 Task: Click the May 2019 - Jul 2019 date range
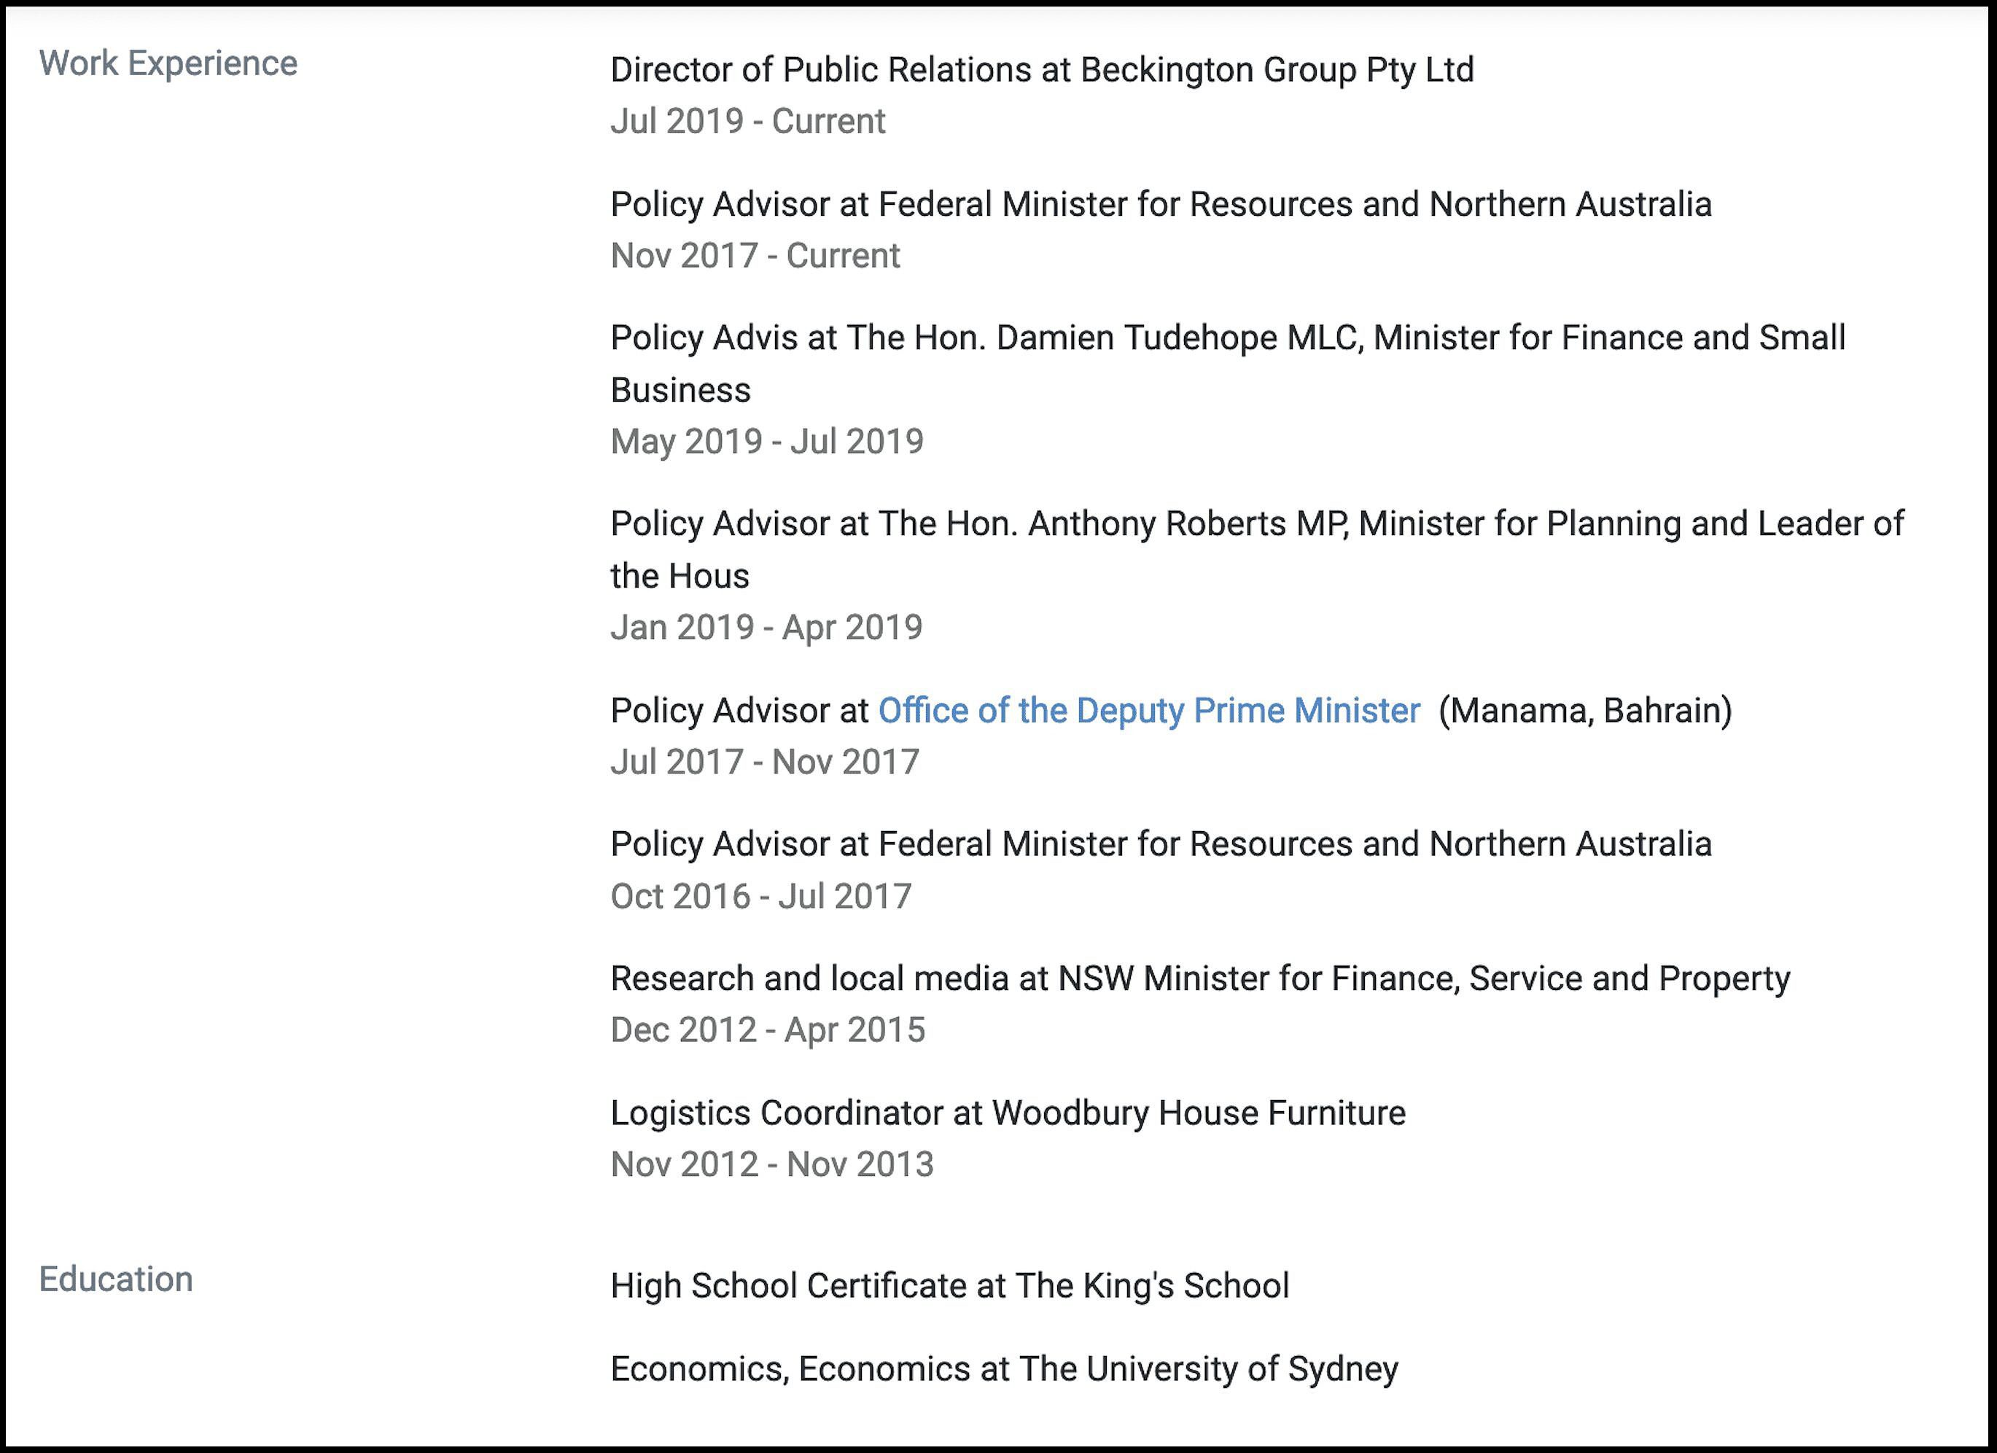click(x=767, y=441)
